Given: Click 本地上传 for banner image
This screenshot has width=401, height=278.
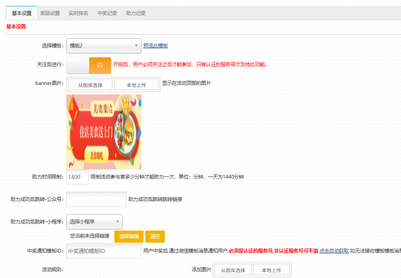Looking at the screenshot, I should click(x=136, y=84).
